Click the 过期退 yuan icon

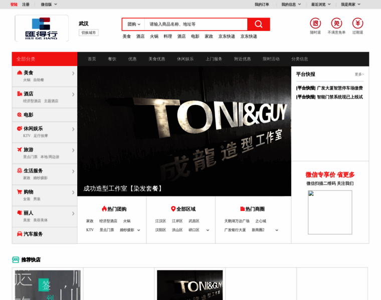[357, 23]
